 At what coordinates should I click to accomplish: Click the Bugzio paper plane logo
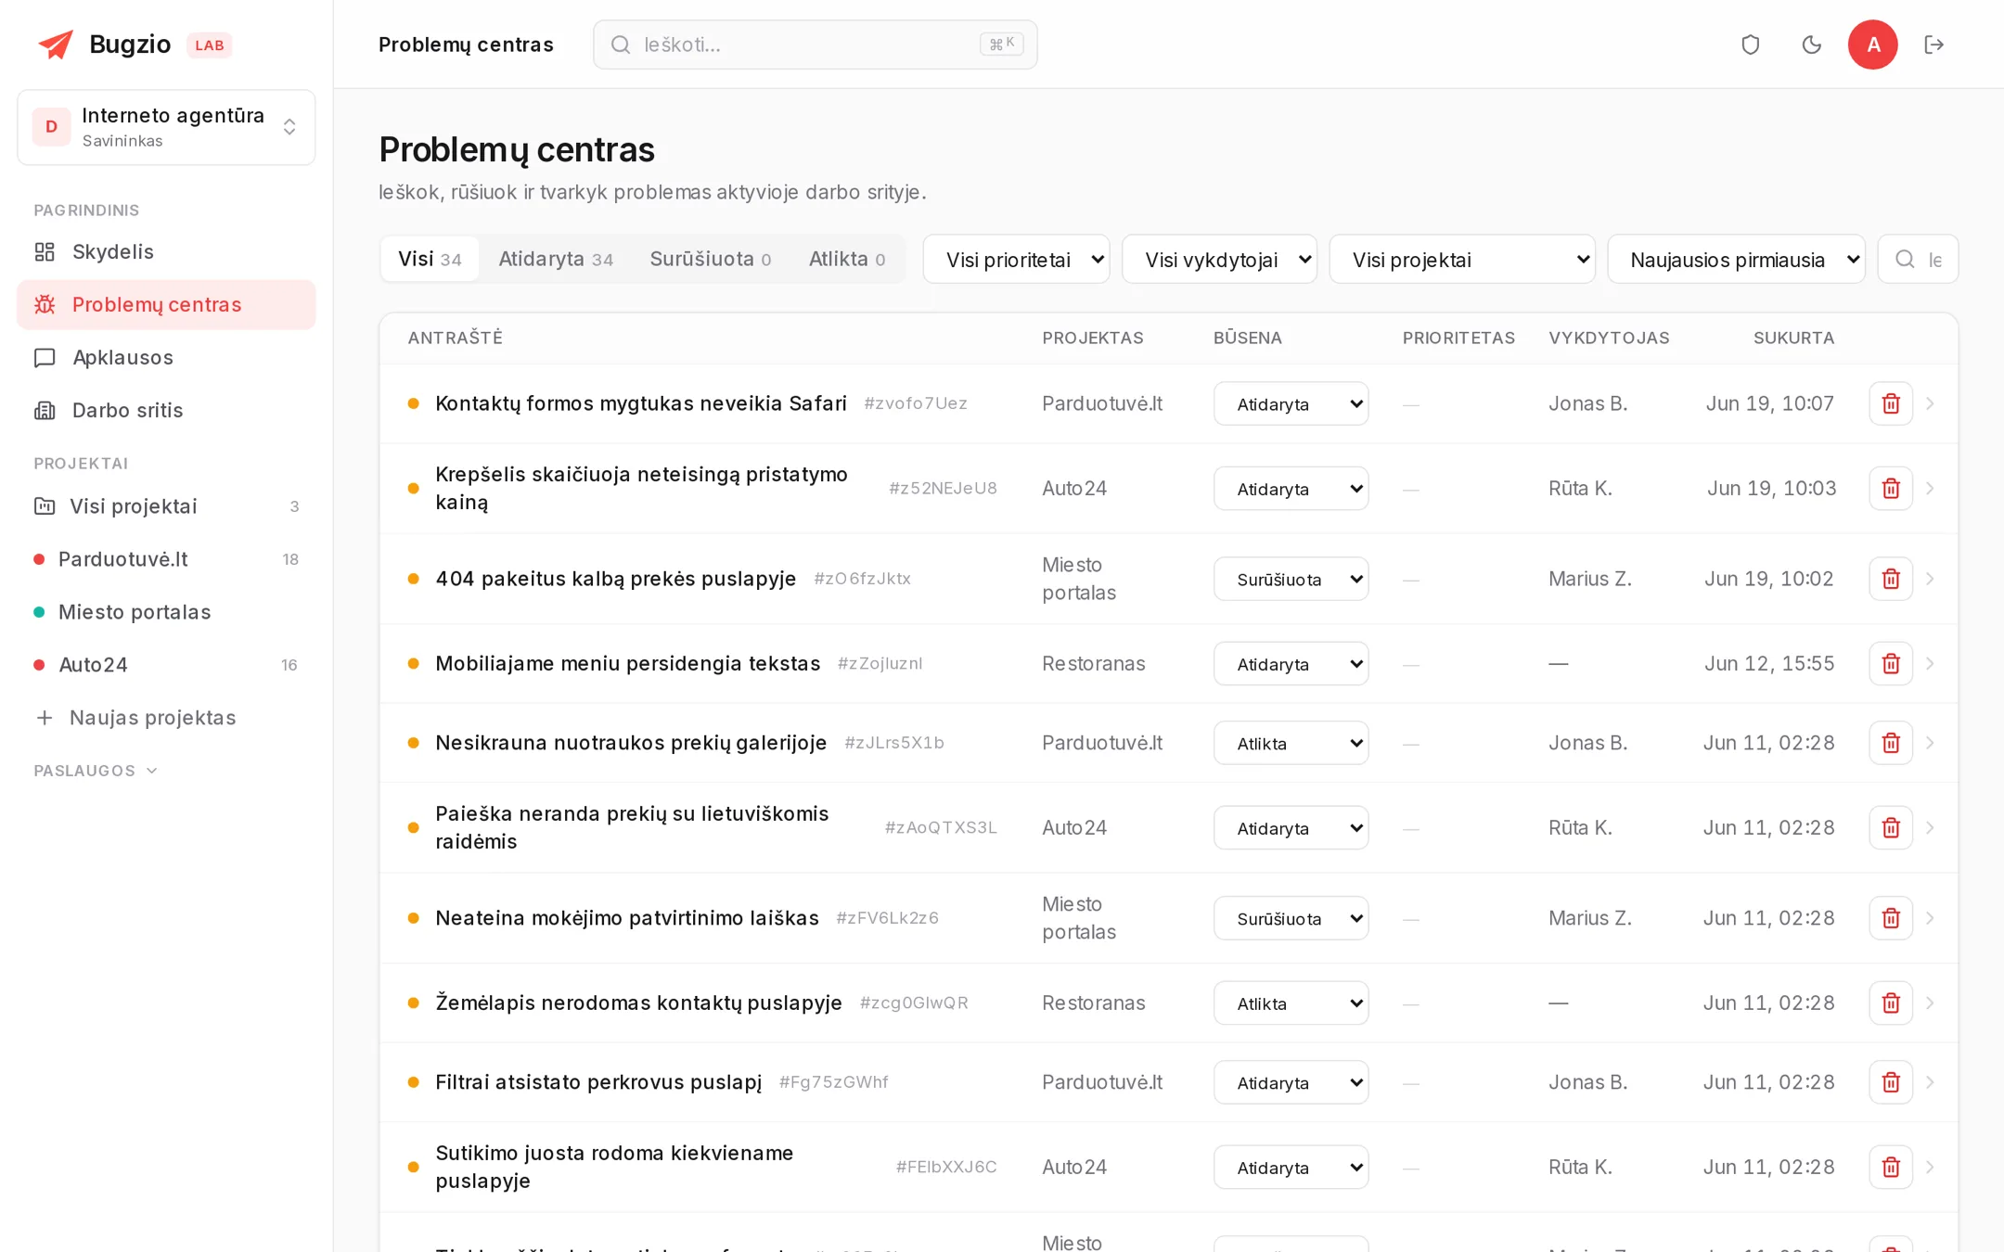tap(56, 44)
